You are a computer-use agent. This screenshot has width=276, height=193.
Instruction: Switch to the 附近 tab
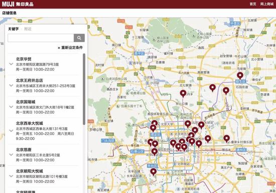[x=28, y=29]
